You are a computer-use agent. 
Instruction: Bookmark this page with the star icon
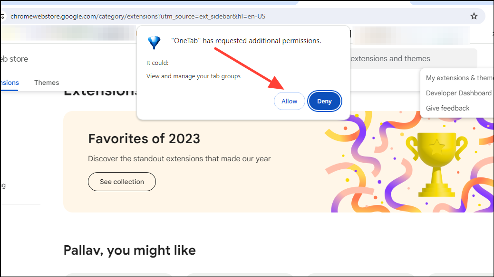(x=474, y=16)
